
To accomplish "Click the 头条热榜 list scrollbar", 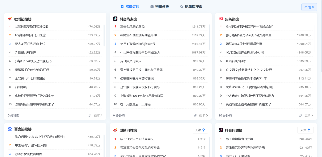I will coord(315,38).
